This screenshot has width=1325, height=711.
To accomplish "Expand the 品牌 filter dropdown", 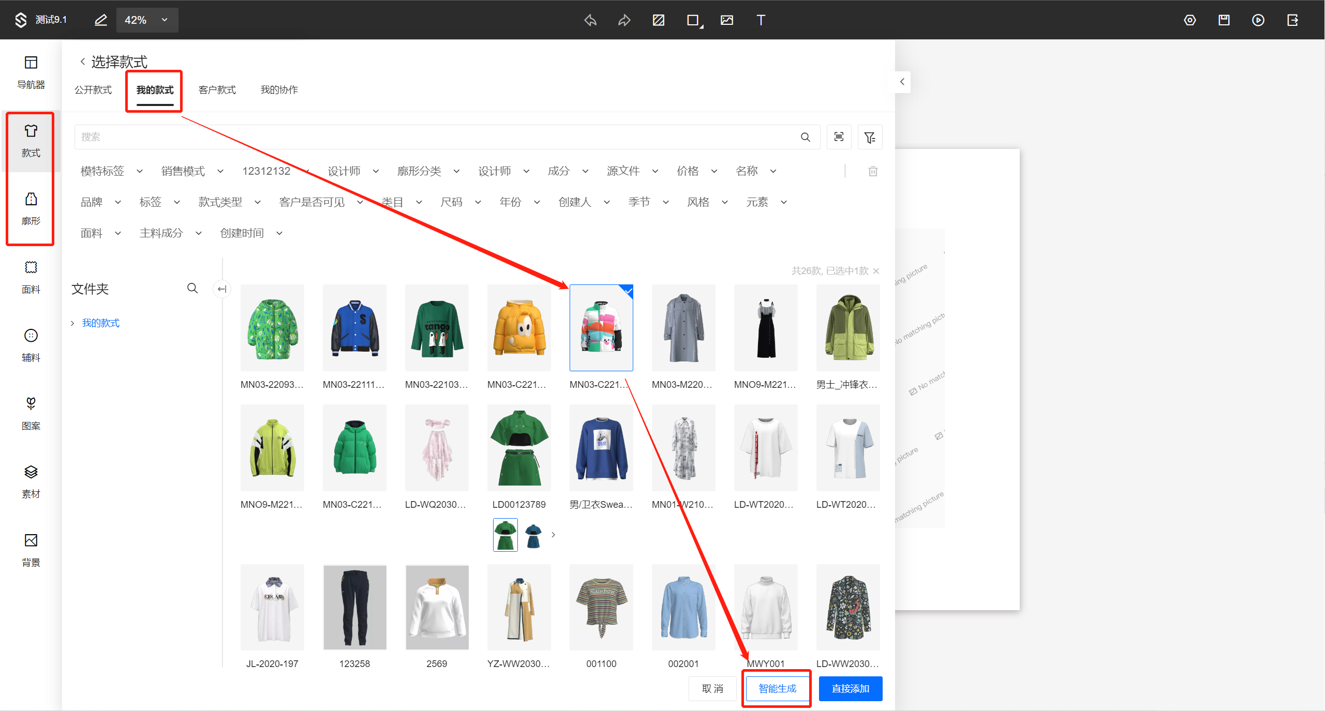I will pos(101,202).
